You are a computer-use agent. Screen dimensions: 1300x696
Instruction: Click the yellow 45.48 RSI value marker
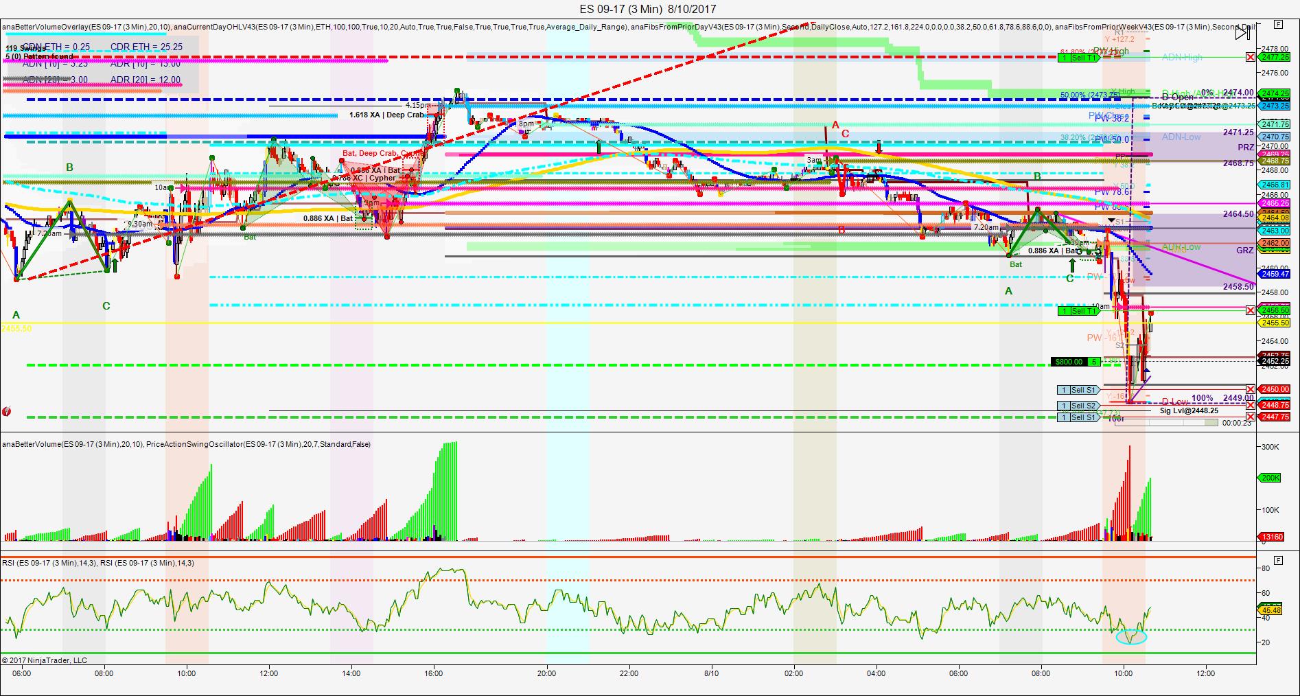(x=1270, y=610)
